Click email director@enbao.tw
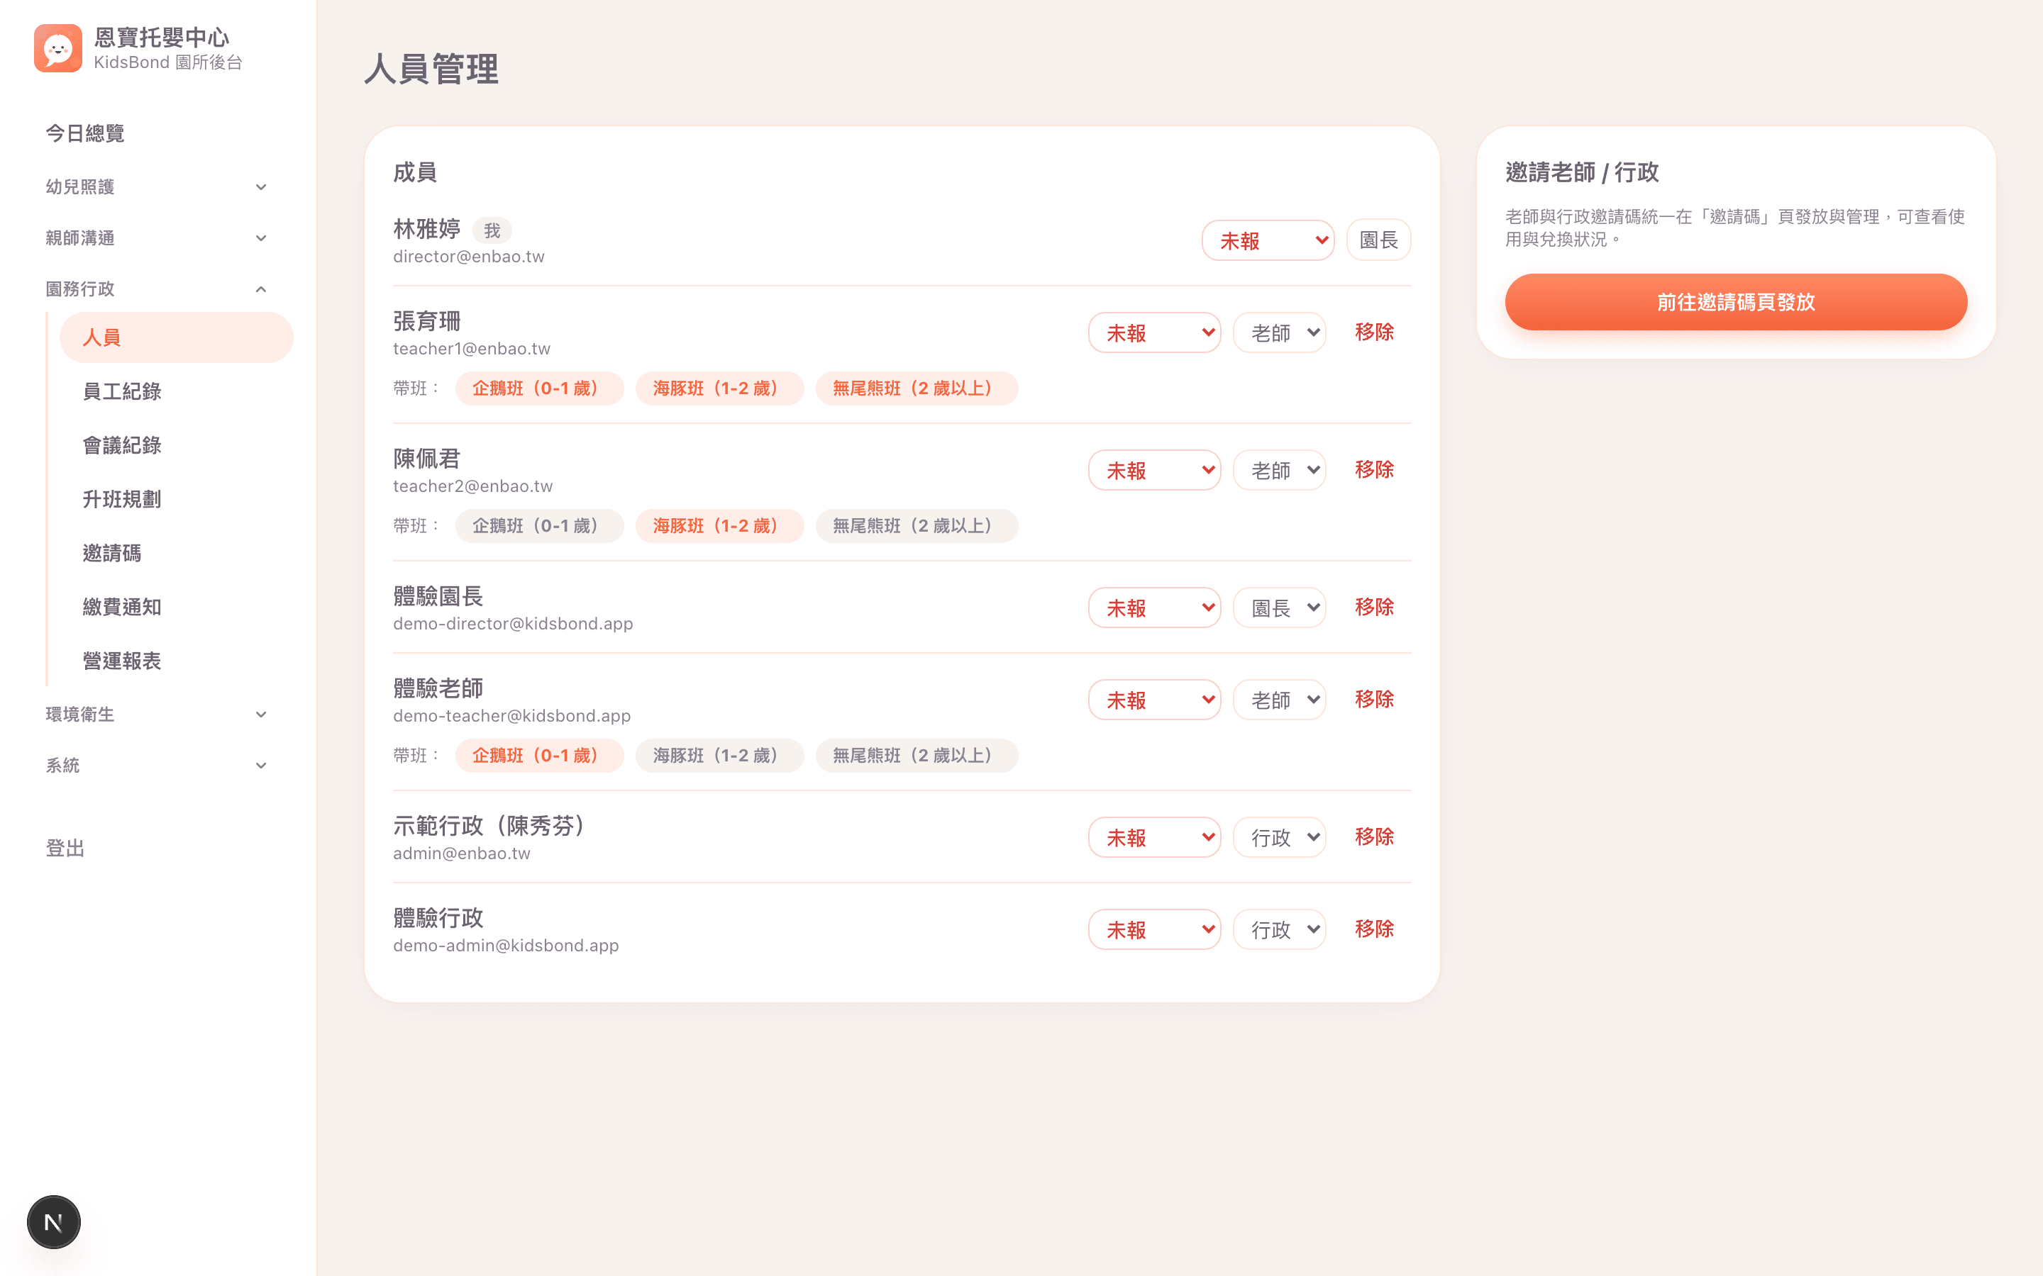2043x1276 pixels. 468,257
